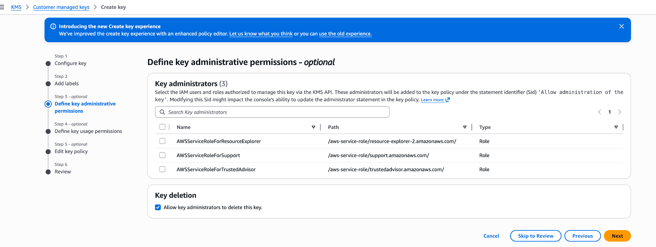Click AWSServiceRoleForTrustedAdvisor name
This screenshot has width=656, height=247.
[216, 169]
